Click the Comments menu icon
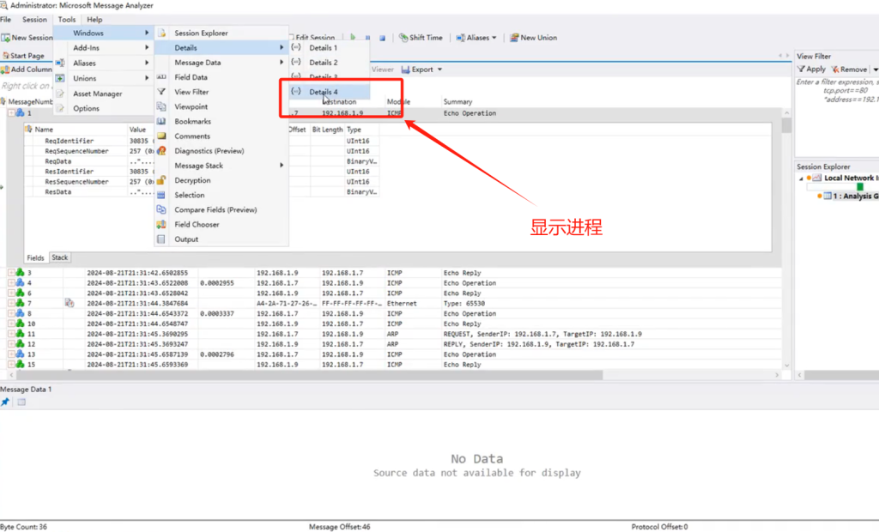Viewport: 879px width, 532px height. (161, 136)
